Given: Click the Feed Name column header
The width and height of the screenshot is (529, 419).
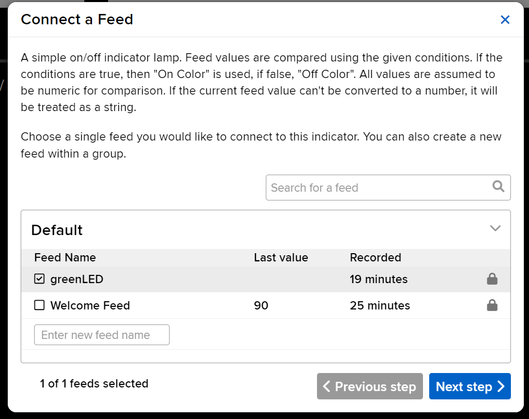Looking at the screenshot, I should [x=65, y=257].
